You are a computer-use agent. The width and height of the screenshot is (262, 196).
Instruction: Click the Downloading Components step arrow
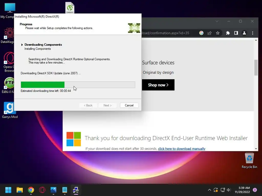click(x=22, y=45)
